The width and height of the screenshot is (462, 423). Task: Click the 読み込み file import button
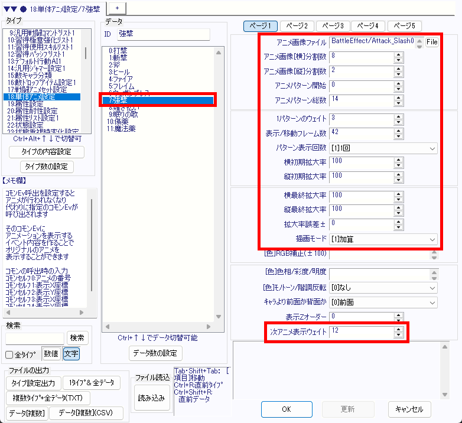[151, 398]
